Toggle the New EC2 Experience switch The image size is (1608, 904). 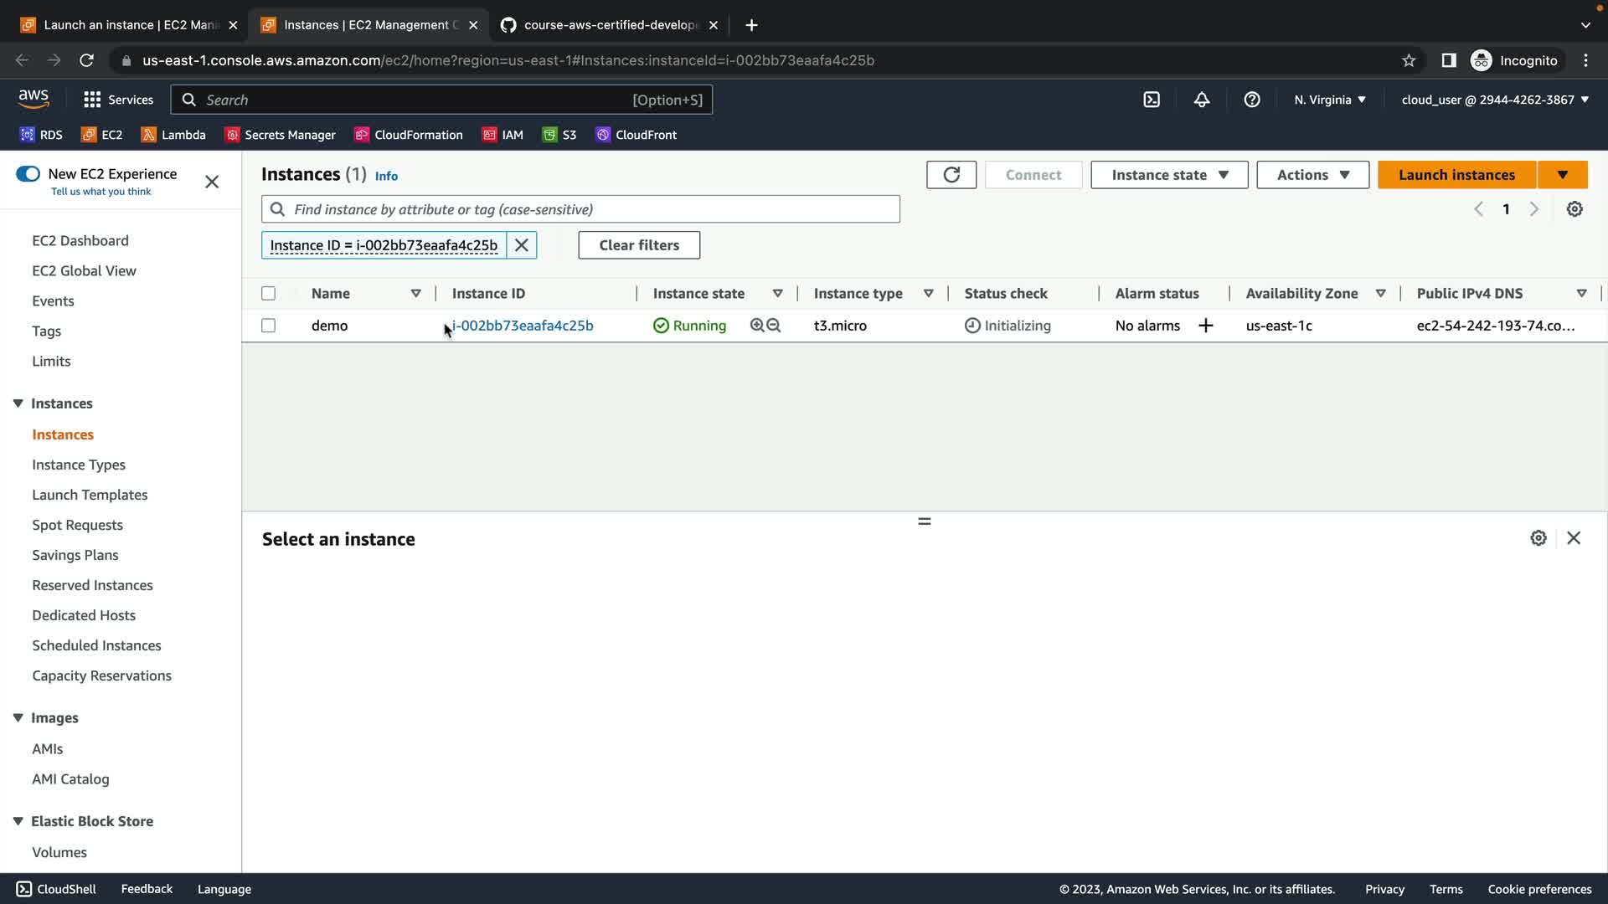[x=28, y=174]
